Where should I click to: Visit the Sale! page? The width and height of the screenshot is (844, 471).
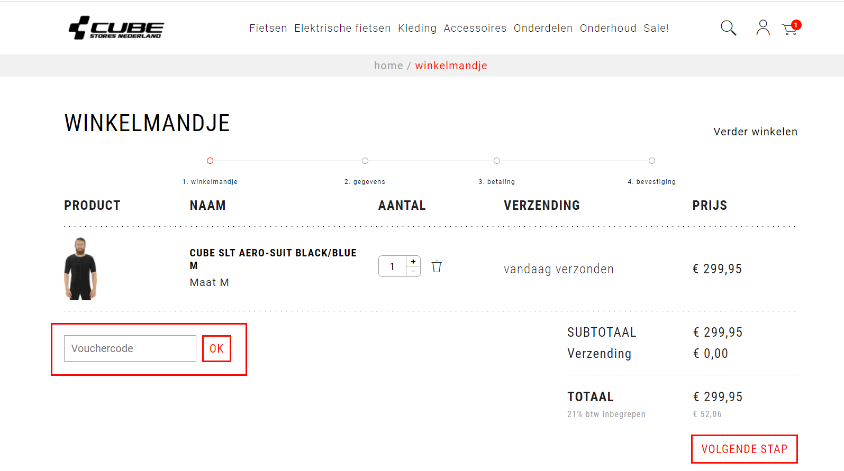656,28
